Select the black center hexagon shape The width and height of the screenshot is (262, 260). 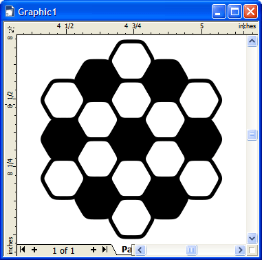click(131, 139)
